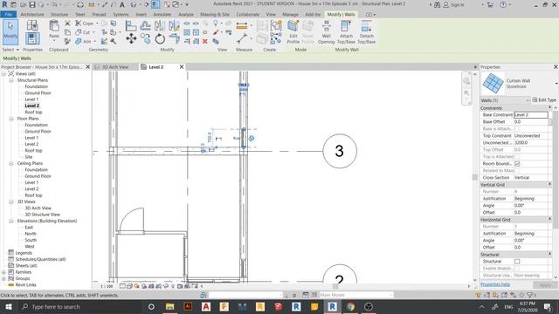559x314 pixels.
Task: Click the Text 'A' icon in quick access toolbar
Action: click(x=122, y=4)
